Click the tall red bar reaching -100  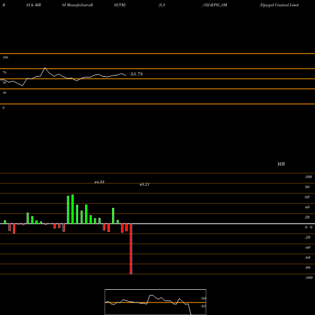[131, 249]
